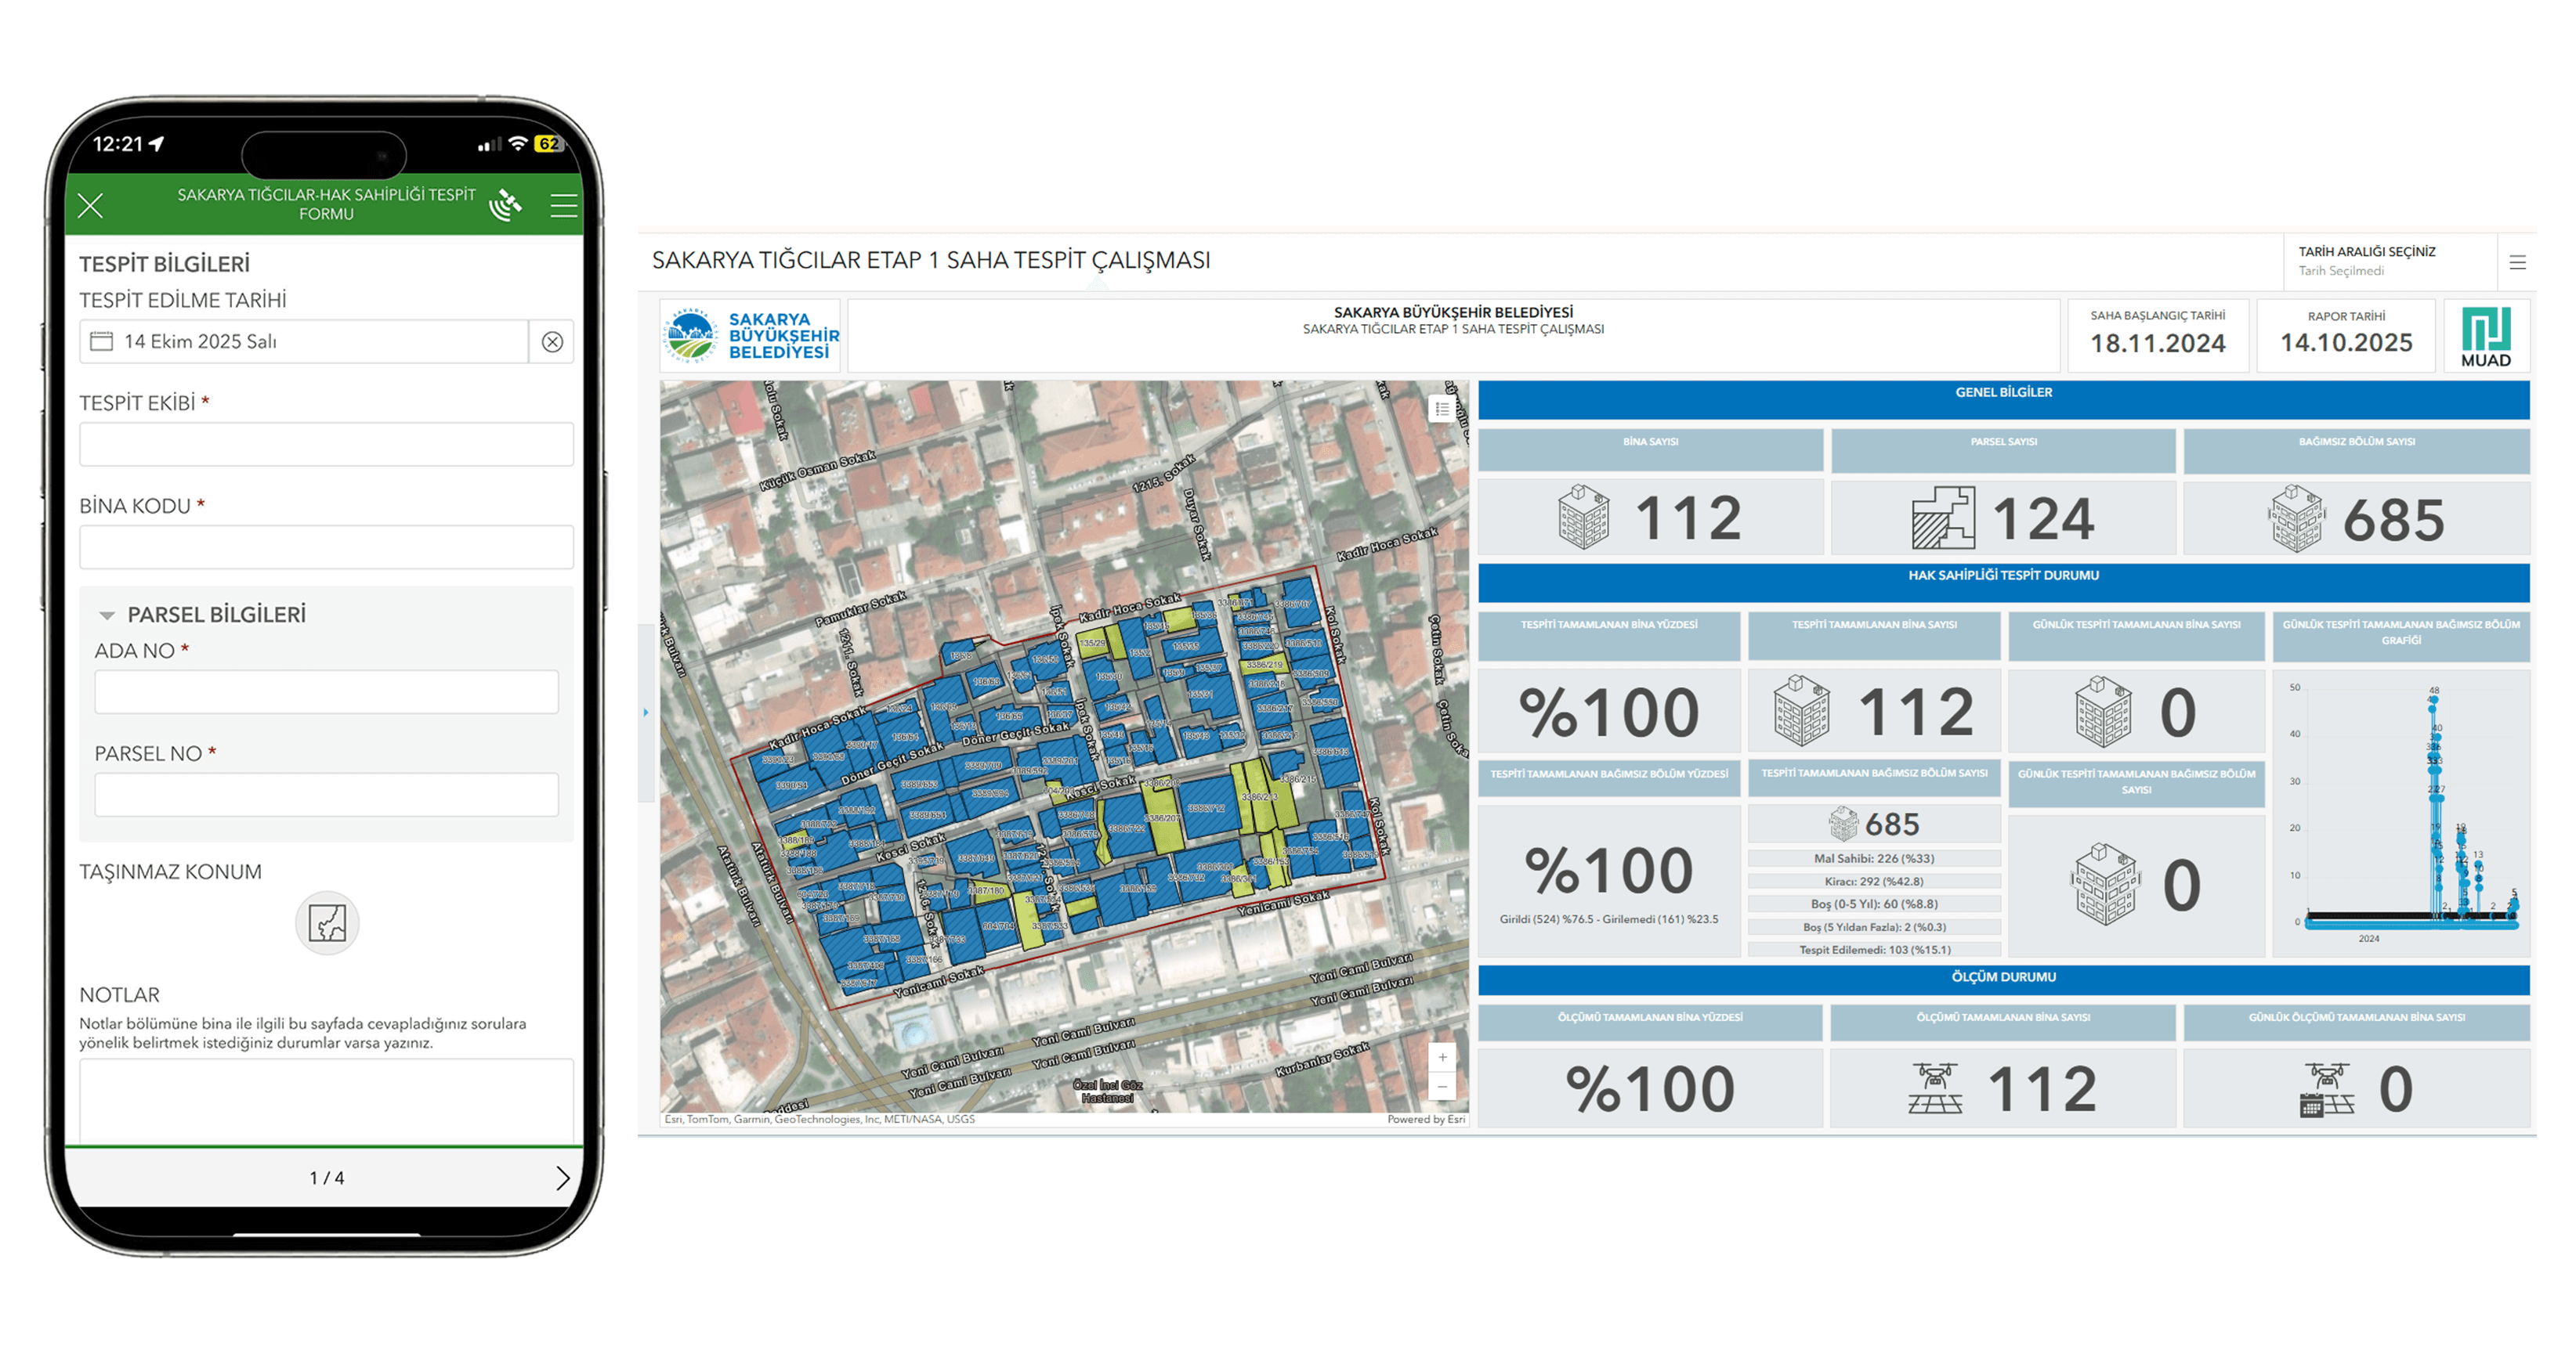The image size is (2576, 1353).
Task: Click the Bina Kodu input field
Action: click(x=326, y=547)
